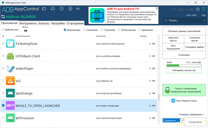Open the О программе tab
The image size is (208, 128).
[75, 23]
